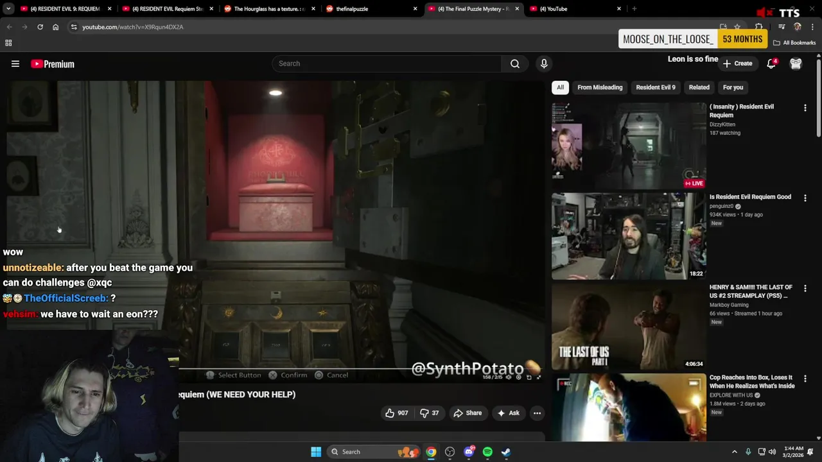
Task: Switch the video to miniplayer mode
Action: (529, 377)
